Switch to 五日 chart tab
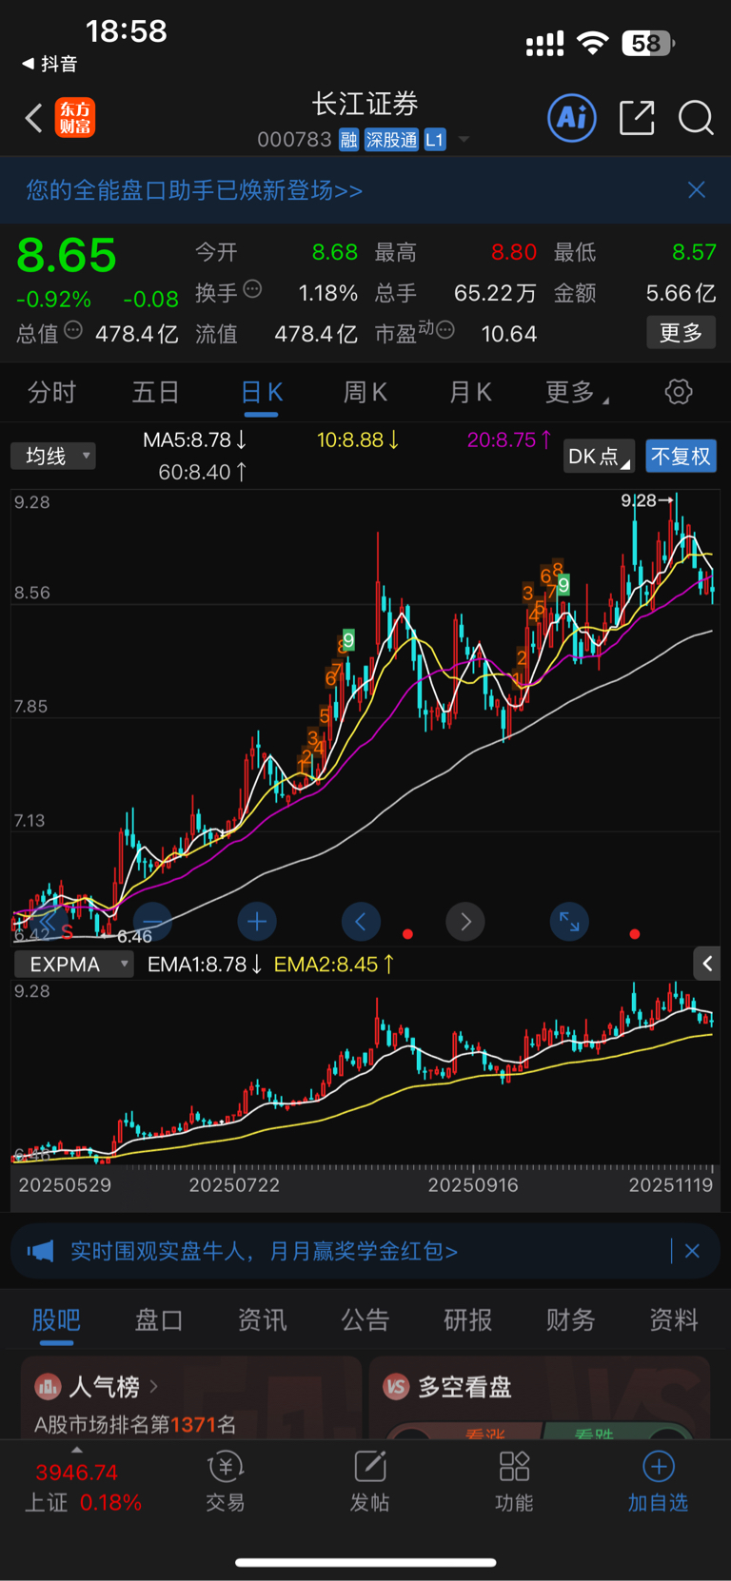 (x=156, y=392)
